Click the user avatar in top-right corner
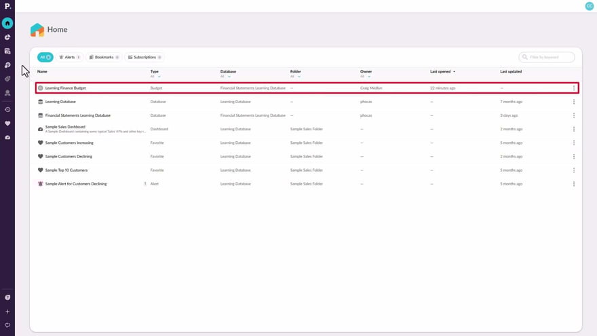This screenshot has height=336, width=597. point(589,6)
